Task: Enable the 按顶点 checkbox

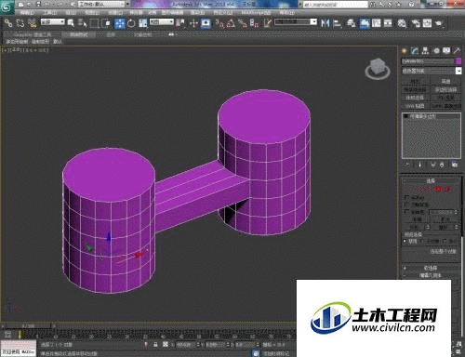Action: coord(407,197)
